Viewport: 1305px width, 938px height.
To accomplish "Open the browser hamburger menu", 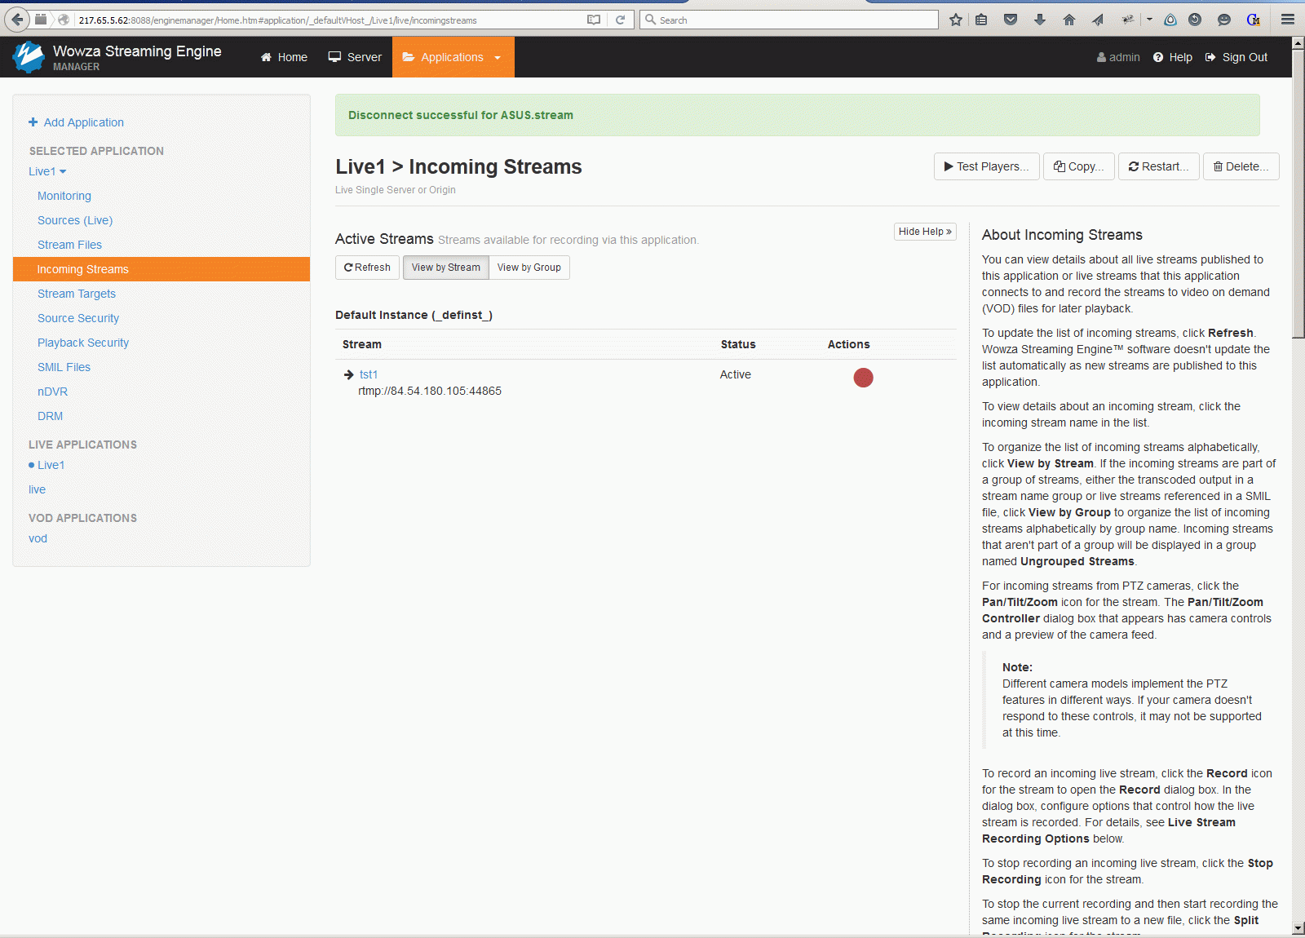I will coord(1288,20).
